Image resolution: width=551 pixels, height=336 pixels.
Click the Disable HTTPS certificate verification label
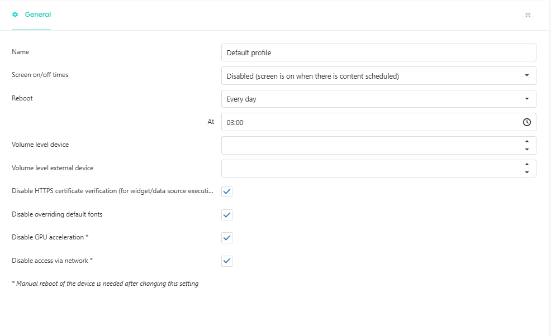[112, 191]
